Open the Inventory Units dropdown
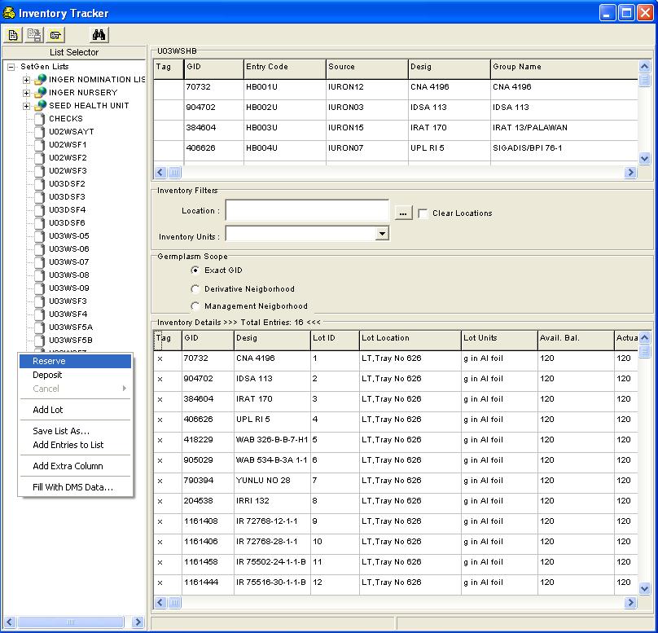 [382, 233]
